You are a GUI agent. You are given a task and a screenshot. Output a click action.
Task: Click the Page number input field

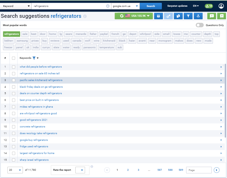click(x=199, y=170)
